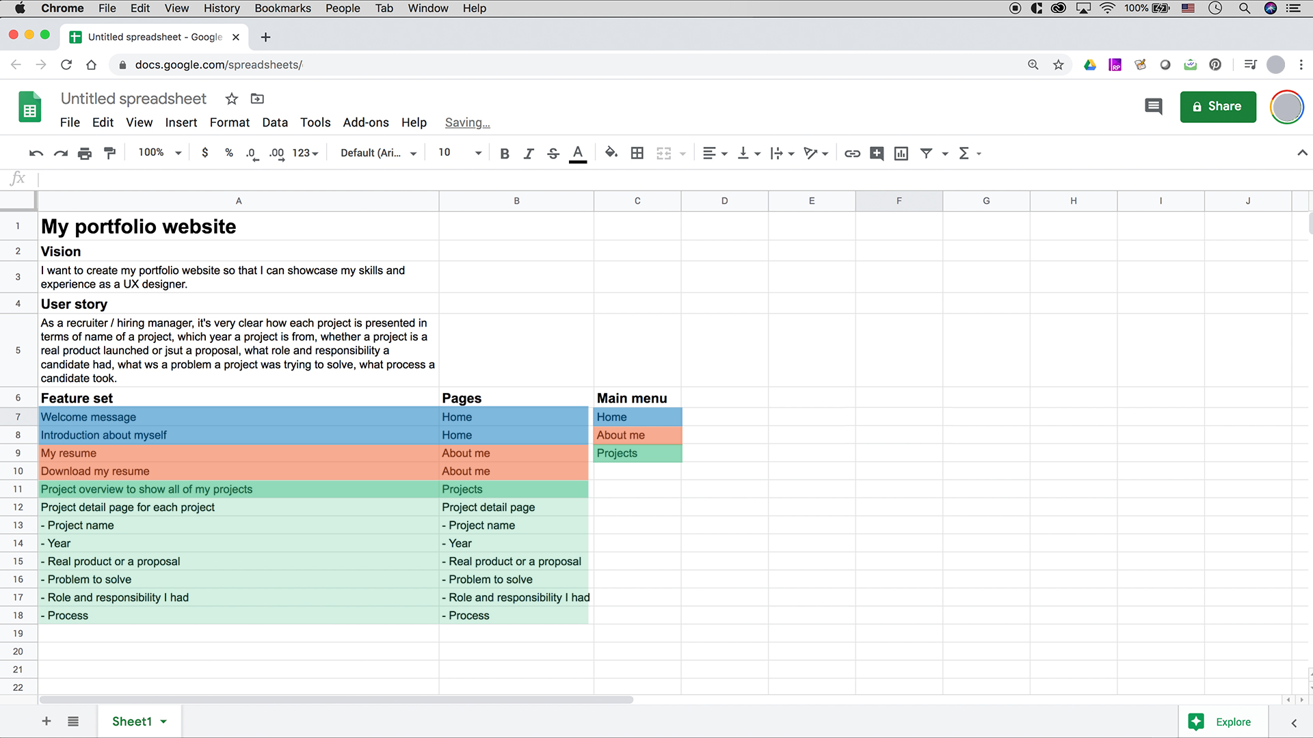This screenshot has width=1313, height=738.
Task: Open the text color picker
Action: coord(578,153)
